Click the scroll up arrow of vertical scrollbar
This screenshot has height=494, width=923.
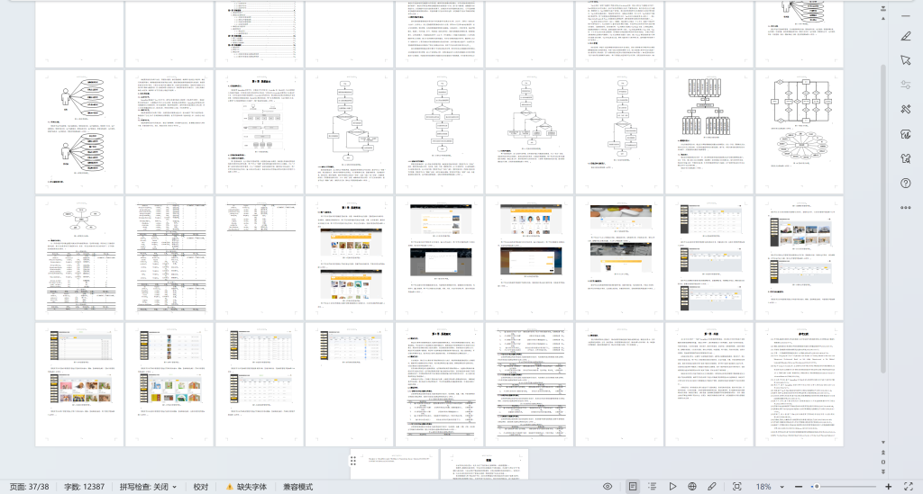click(883, 18)
